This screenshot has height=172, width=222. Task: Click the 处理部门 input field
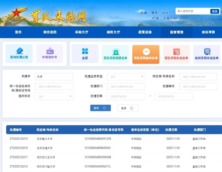point(126,86)
